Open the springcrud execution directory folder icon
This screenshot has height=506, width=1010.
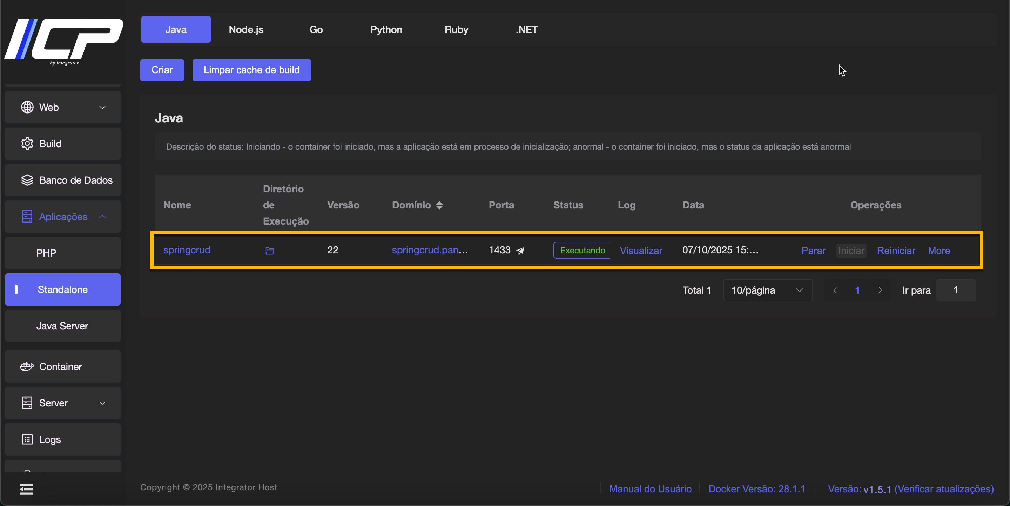(270, 251)
